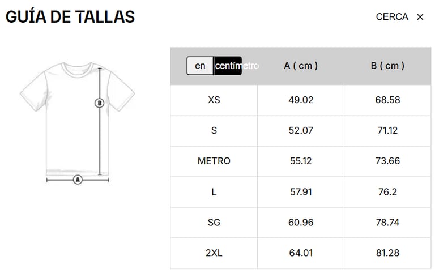This screenshot has height=273, width=435.
Task: Click the 73.66 length value
Action: click(387, 161)
